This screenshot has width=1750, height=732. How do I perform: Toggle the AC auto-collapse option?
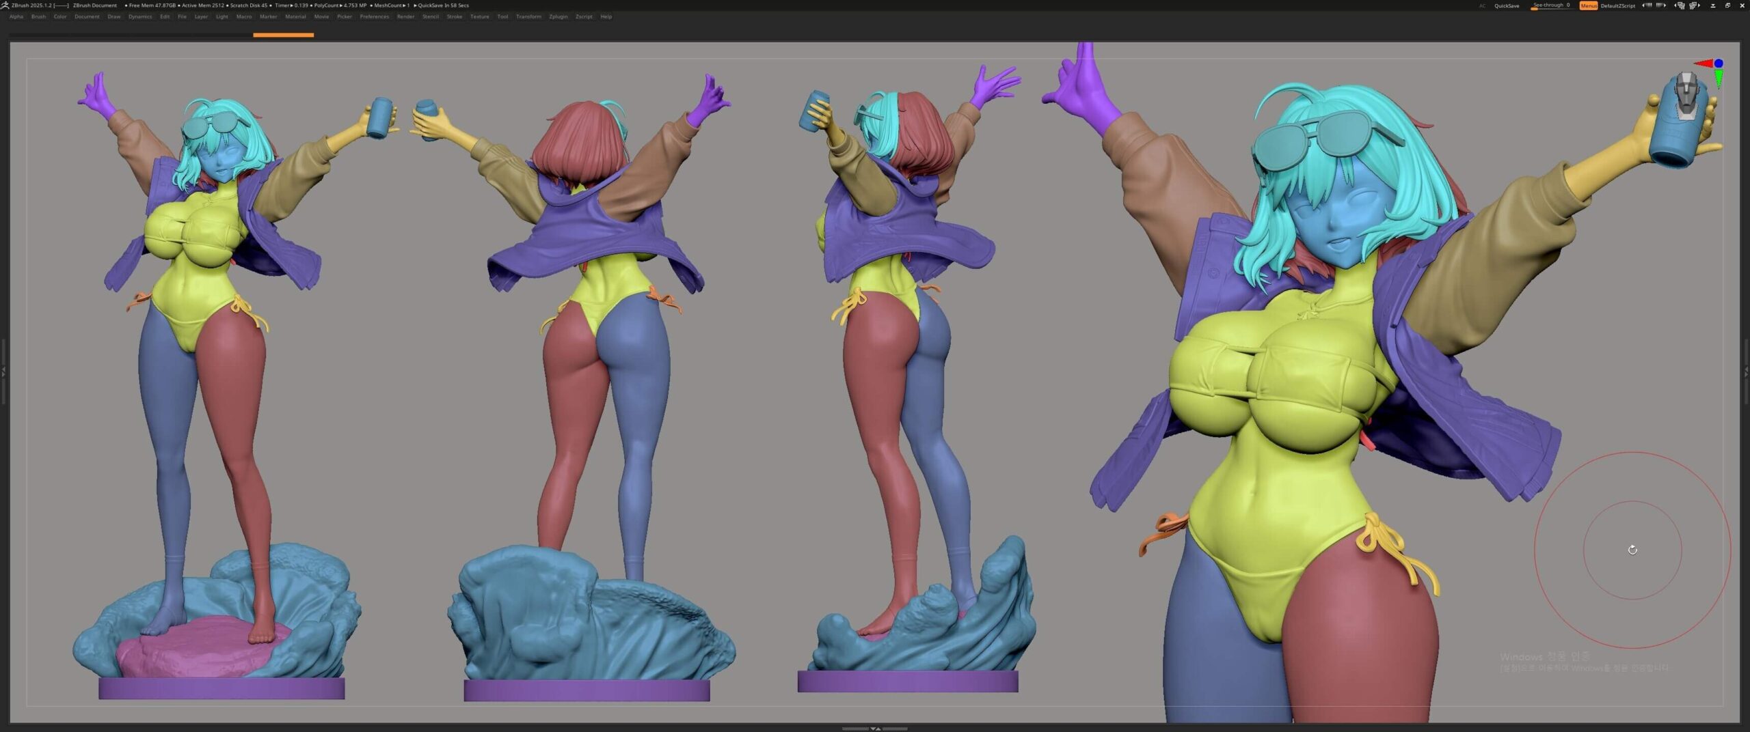click(1482, 5)
